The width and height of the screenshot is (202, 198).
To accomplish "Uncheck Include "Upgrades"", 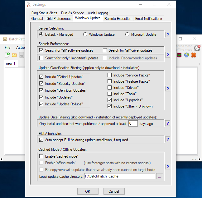I will click(110, 100).
